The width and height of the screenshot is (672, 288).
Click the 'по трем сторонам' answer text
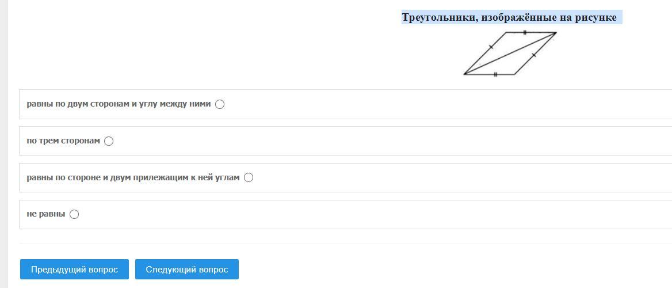[x=63, y=141]
